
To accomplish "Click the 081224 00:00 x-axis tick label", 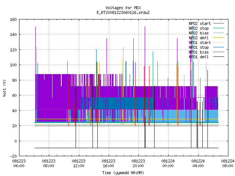I will click(168, 164).
